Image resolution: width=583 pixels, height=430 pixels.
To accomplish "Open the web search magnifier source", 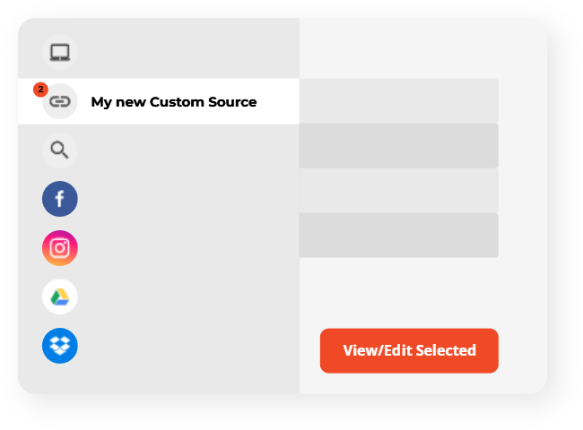I will pyautogui.click(x=60, y=150).
